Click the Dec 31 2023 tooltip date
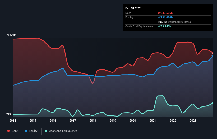This screenshot has width=217, height=139. tap(133, 8)
